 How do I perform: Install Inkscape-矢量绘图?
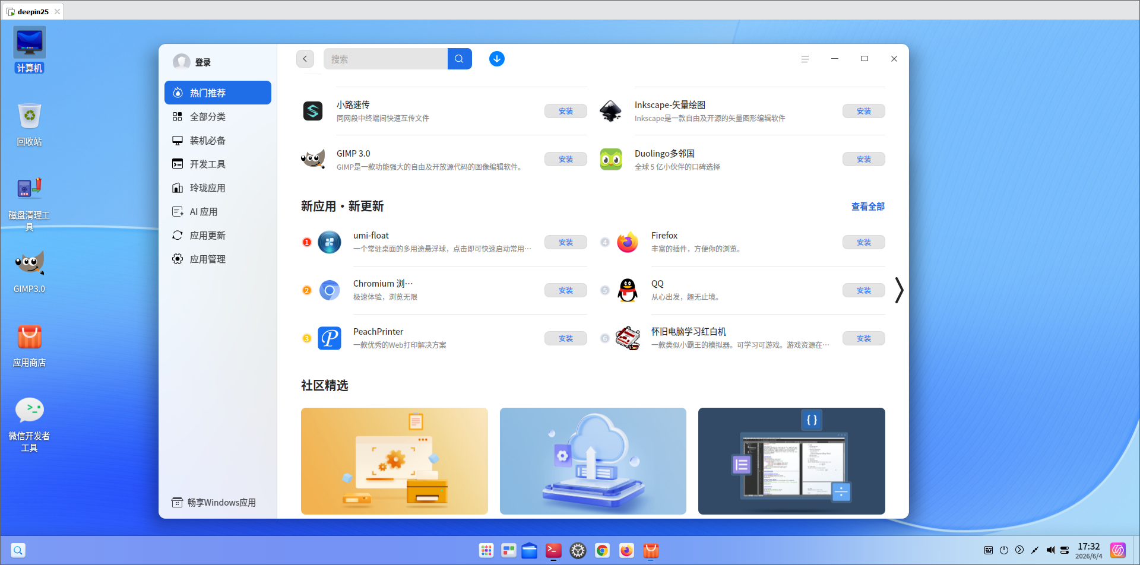click(x=864, y=111)
